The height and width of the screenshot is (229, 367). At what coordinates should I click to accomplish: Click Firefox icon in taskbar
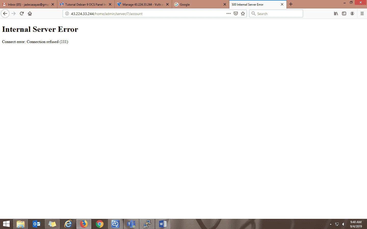(x=84, y=224)
